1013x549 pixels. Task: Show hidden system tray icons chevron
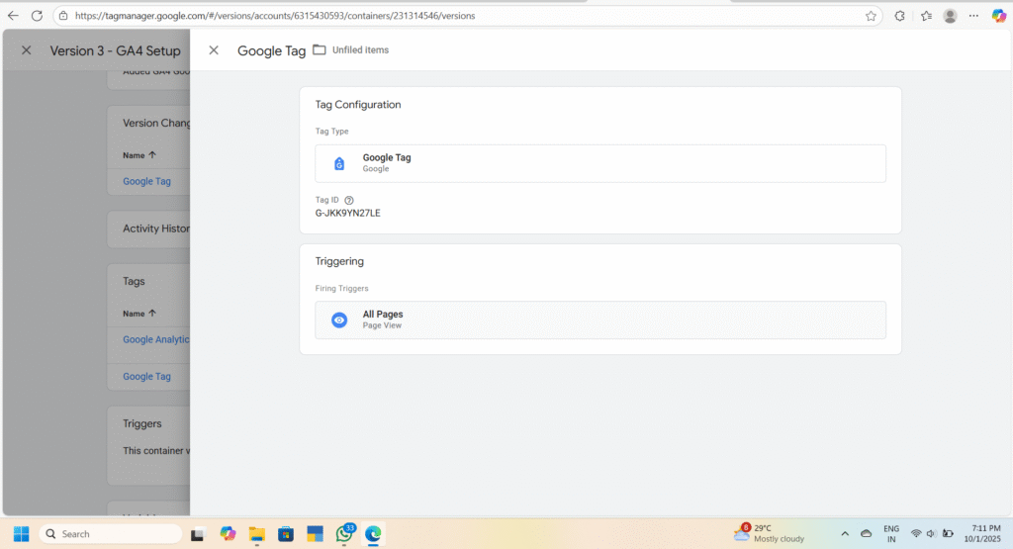845,533
